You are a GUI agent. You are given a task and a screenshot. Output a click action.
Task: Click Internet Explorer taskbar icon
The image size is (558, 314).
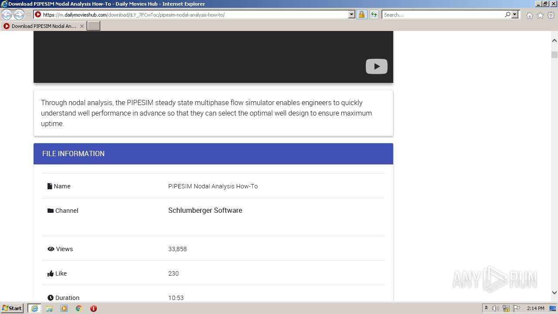[x=34, y=308]
